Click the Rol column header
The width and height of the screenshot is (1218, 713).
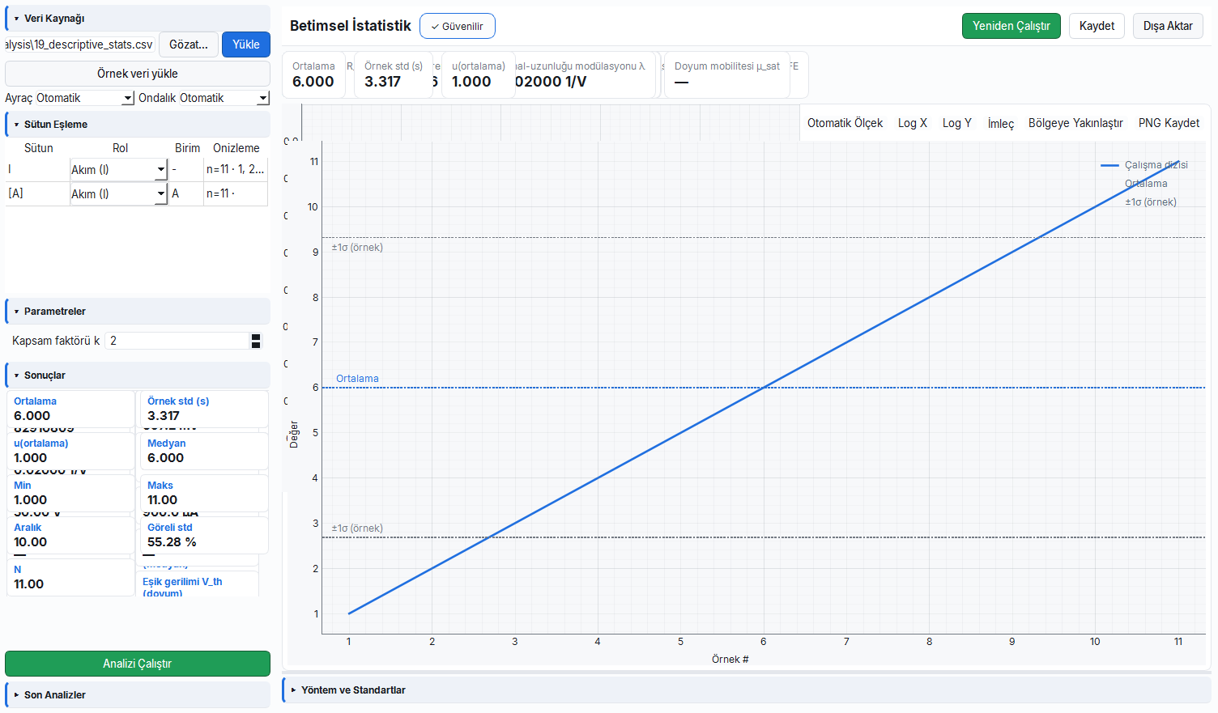tap(120, 148)
